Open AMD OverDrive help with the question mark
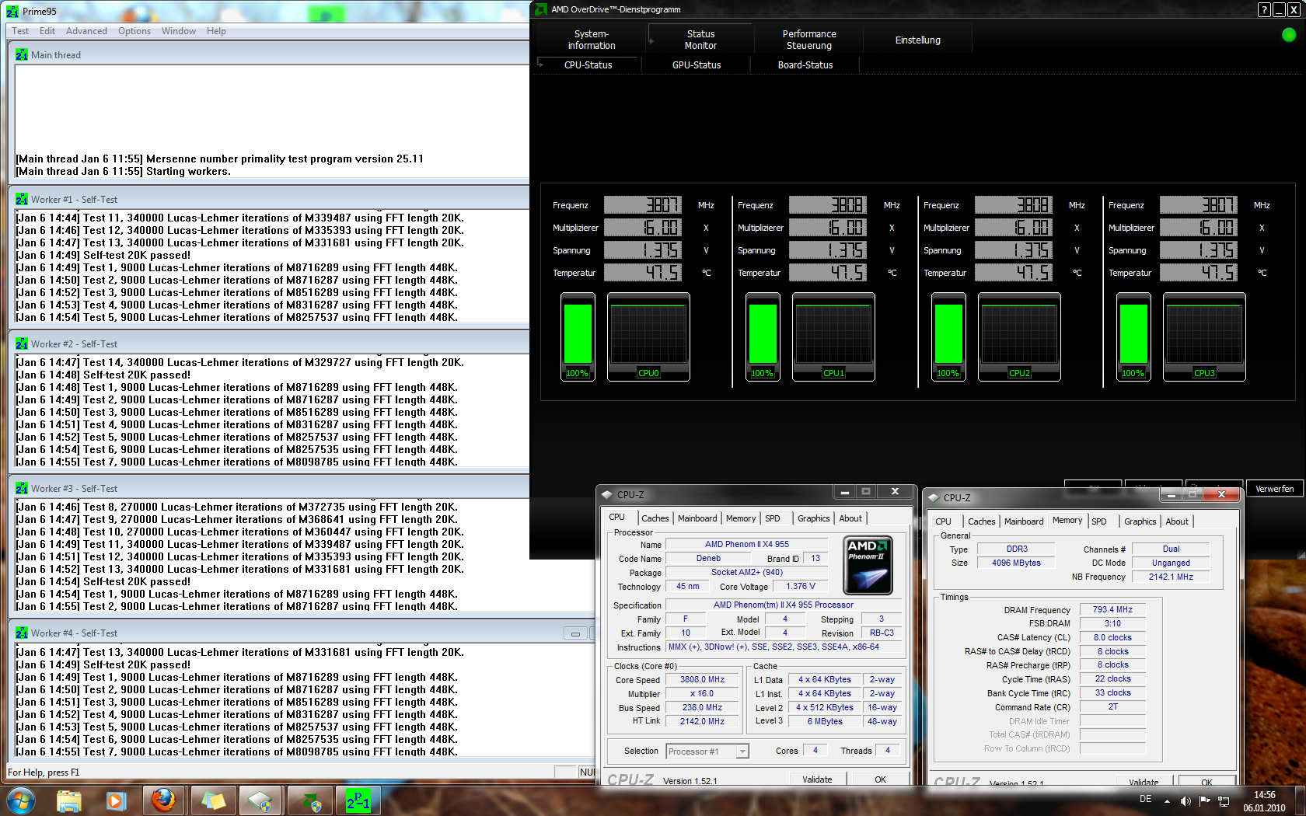 (x=1264, y=10)
